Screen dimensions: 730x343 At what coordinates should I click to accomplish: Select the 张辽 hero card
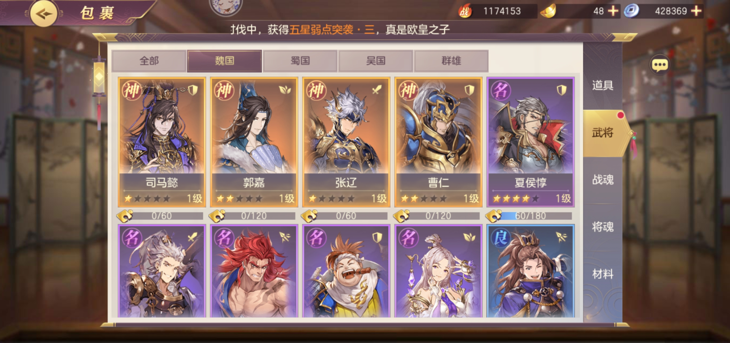click(x=346, y=142)
